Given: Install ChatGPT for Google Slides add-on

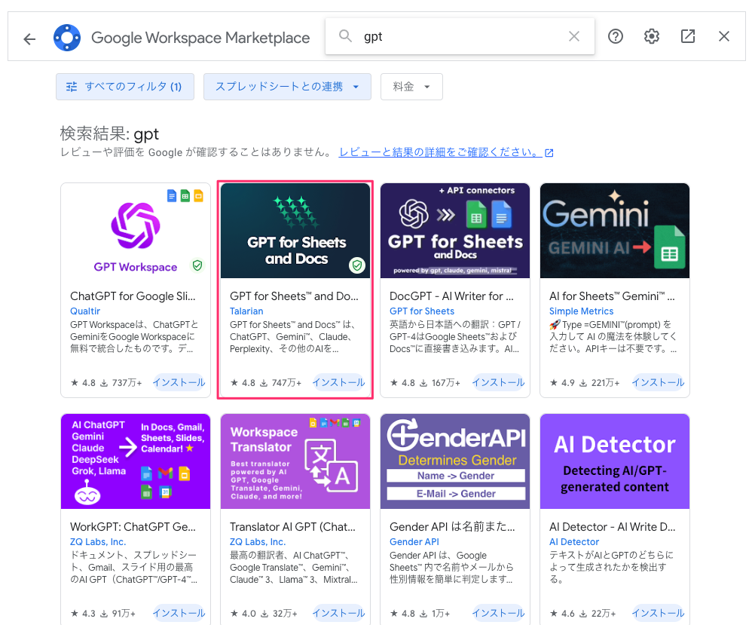Looking at the screenshot, I should pos(179,382).
